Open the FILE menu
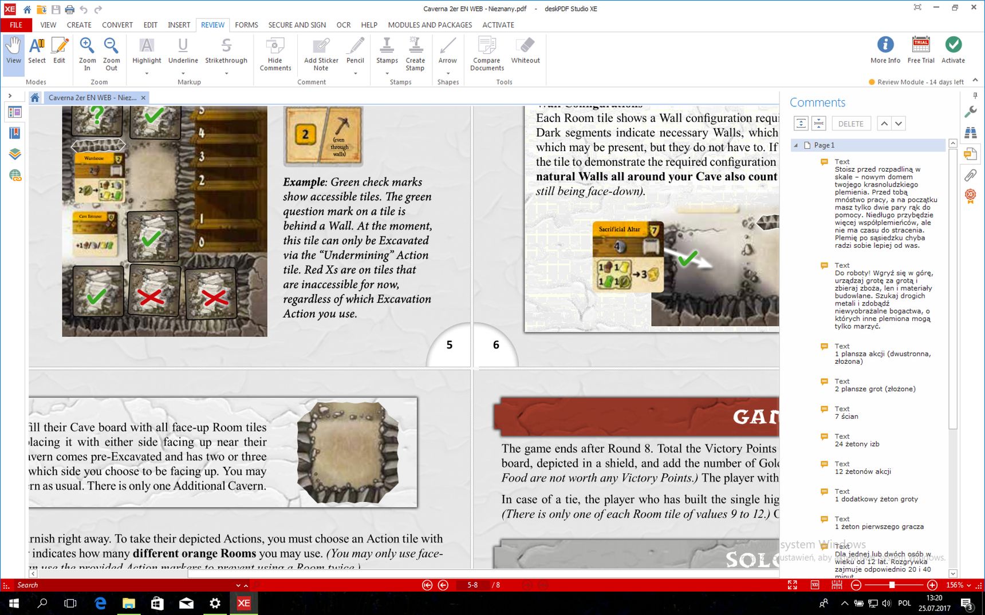This screenshot has width=985, height=615. point(16,25)
